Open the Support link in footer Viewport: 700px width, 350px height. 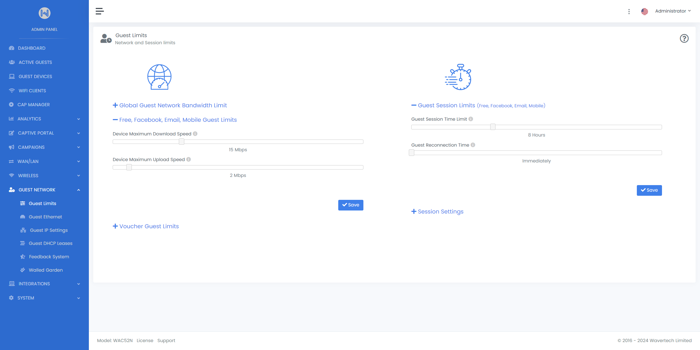click(x=166, y=340)
